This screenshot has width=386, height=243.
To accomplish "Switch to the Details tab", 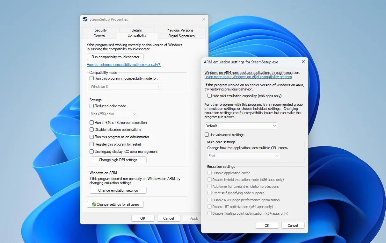I will 137,30.
